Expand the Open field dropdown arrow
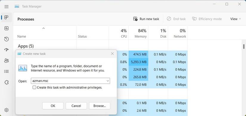Viewport: 246px width, 116px height. click(108, 81)
